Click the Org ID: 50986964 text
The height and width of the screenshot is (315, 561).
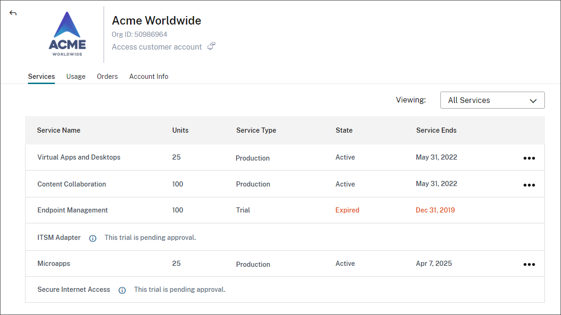(x=140, y=34)
